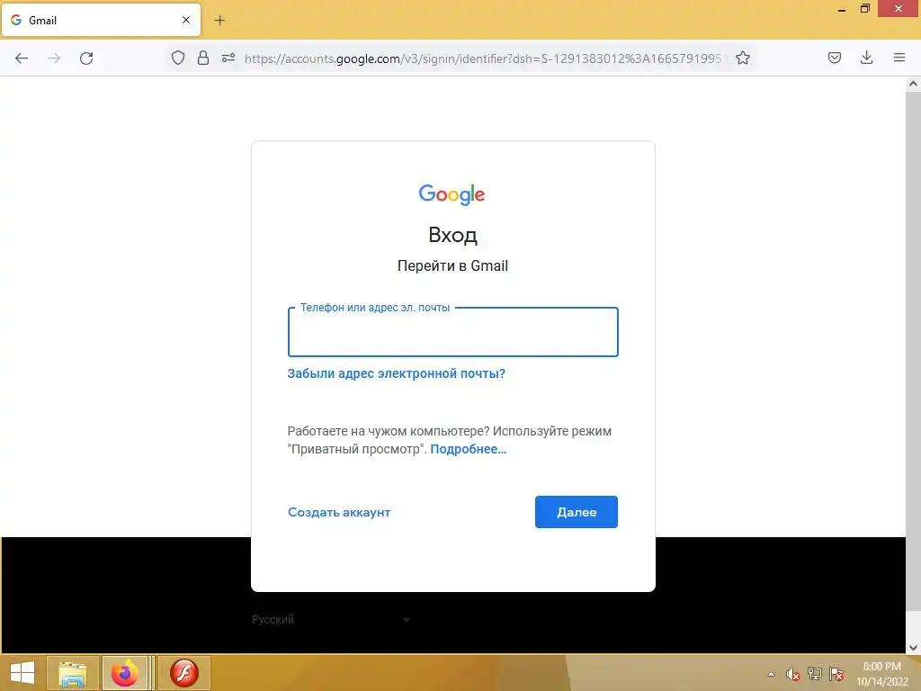Open the Firefox hamburger application menu
Image resolution: width=921 pixels, height=691 pixels.
pos(899,58)
